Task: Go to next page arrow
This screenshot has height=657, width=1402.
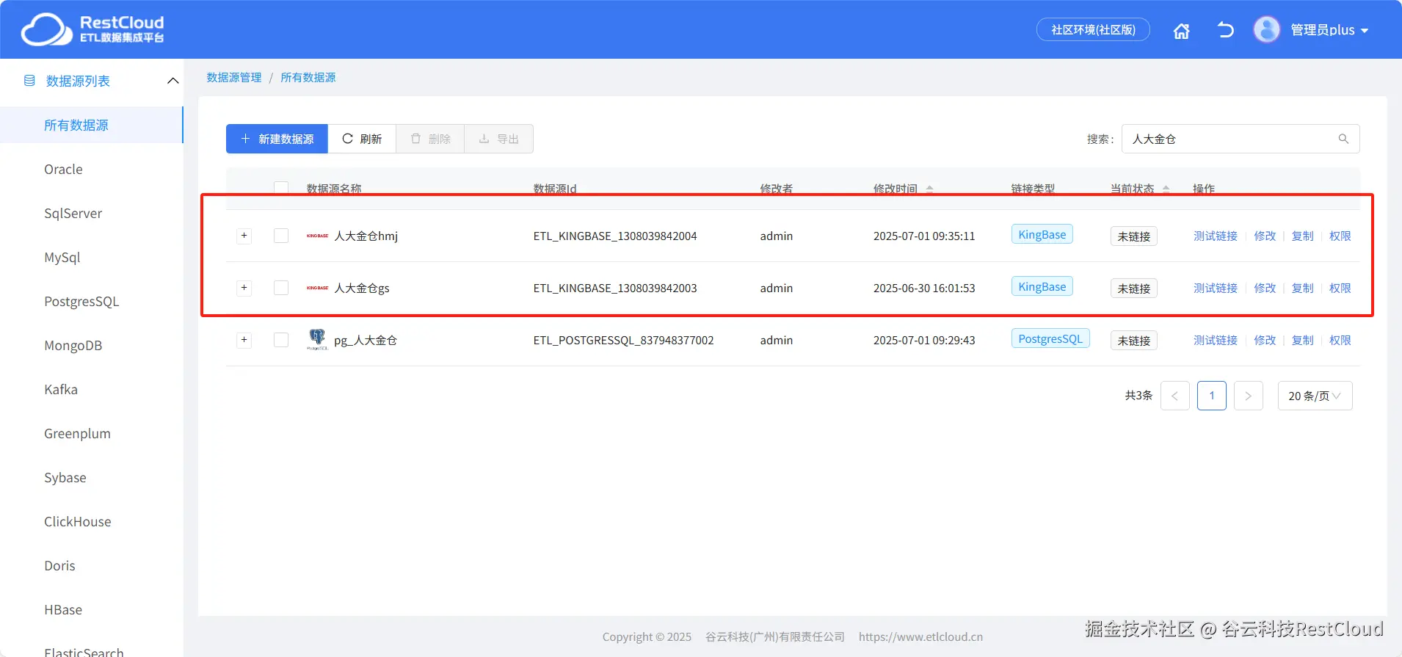Action: (x=1248, y=396)
